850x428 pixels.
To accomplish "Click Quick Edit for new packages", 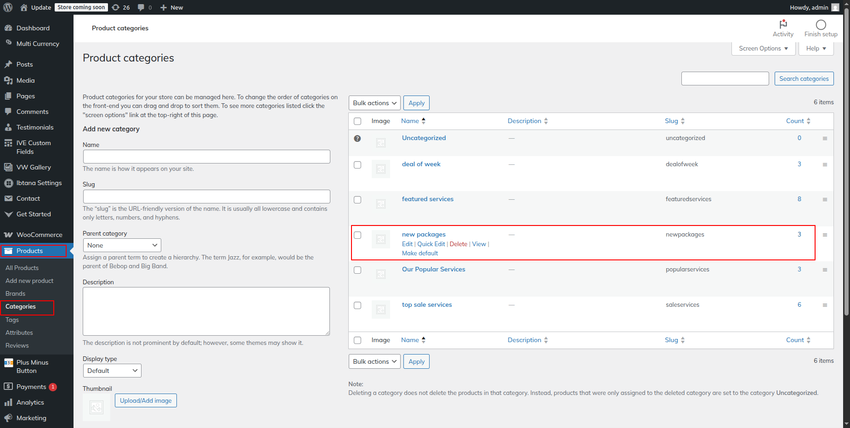I will (x=431, y=244).
